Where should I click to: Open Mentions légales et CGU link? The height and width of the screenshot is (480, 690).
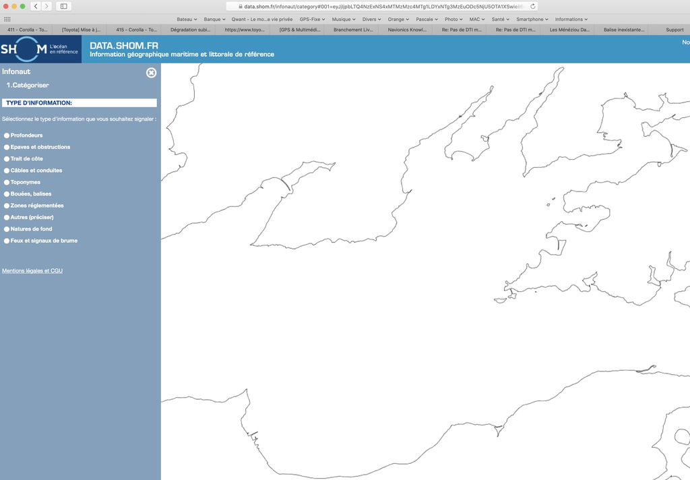coord(32,271)
